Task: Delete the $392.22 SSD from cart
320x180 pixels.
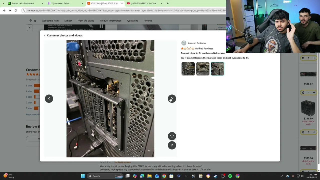Action: [x=303, y=92]
